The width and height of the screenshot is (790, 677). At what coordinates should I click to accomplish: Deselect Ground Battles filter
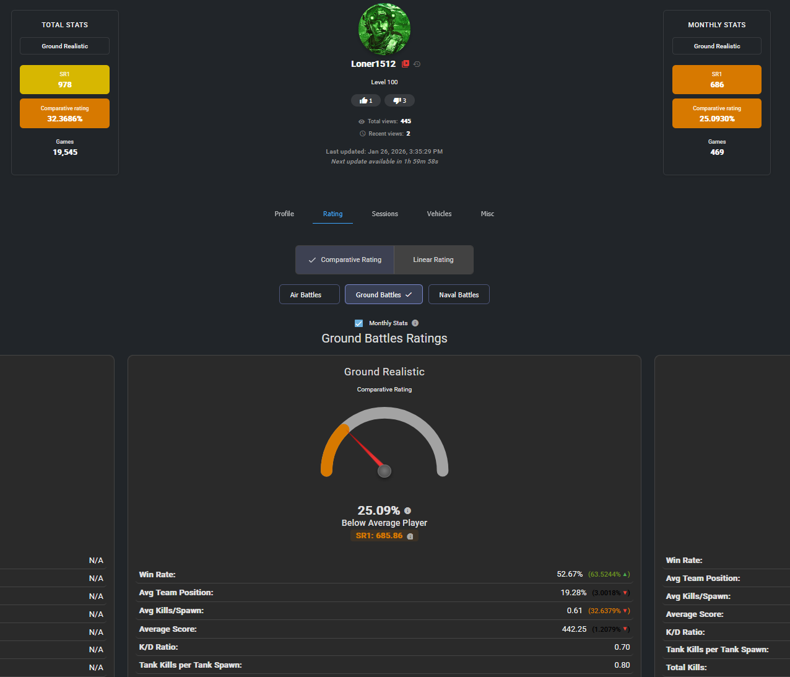(384, 294)
